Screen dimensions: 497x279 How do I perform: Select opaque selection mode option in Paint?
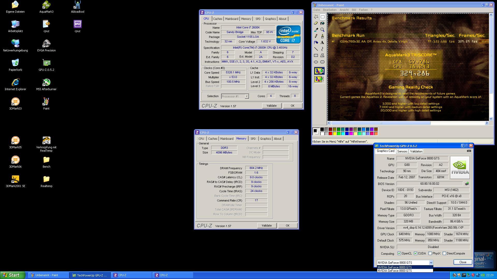(319, 71)
